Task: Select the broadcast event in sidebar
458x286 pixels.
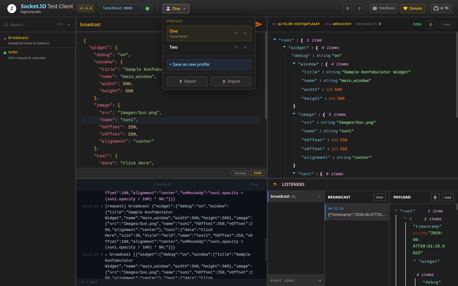Action: click(x=38, y=40)
